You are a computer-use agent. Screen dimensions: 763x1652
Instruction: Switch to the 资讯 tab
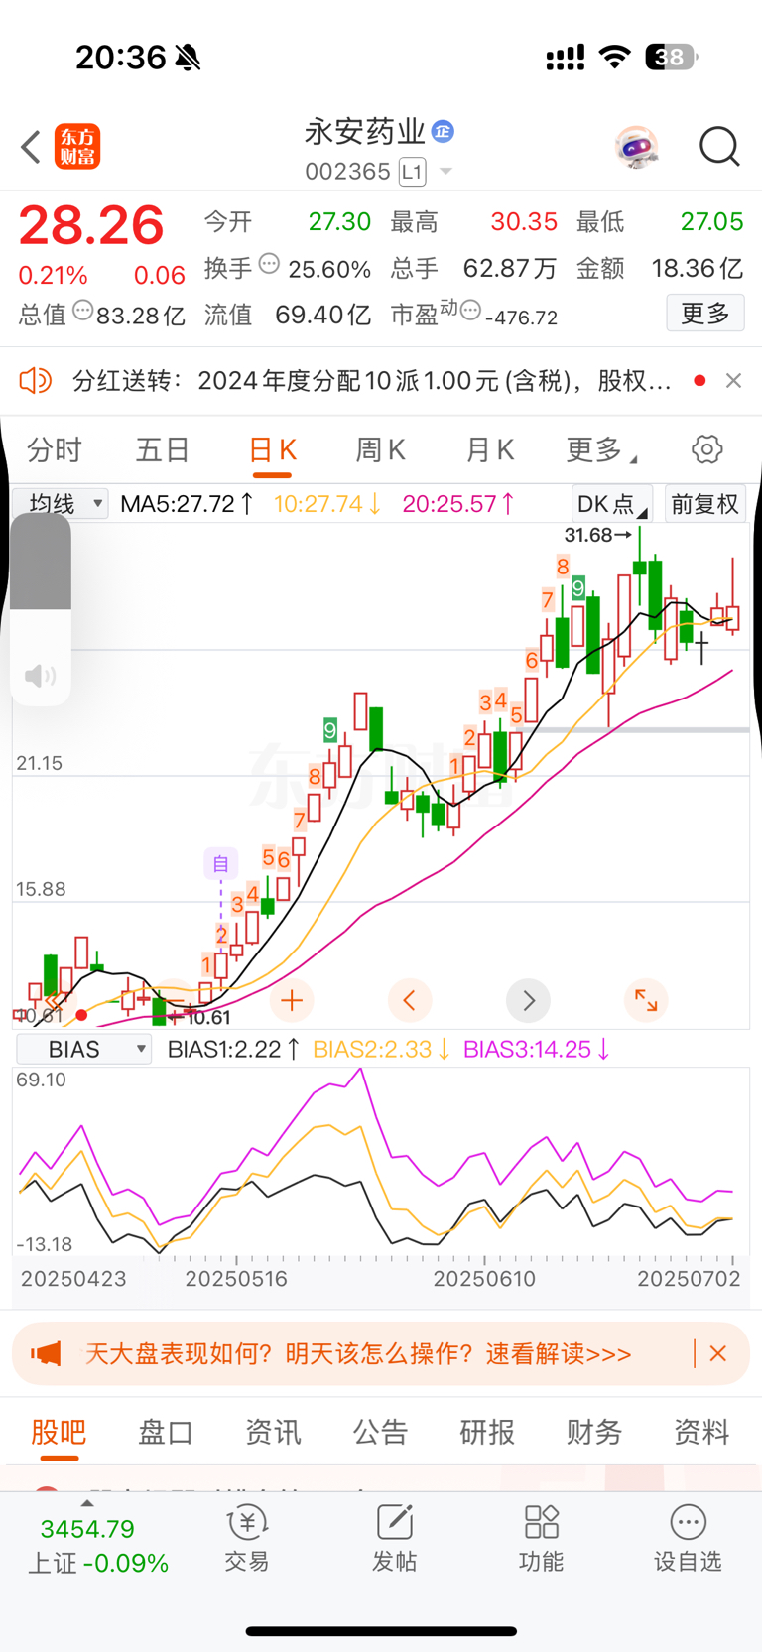click(273, 1432)
